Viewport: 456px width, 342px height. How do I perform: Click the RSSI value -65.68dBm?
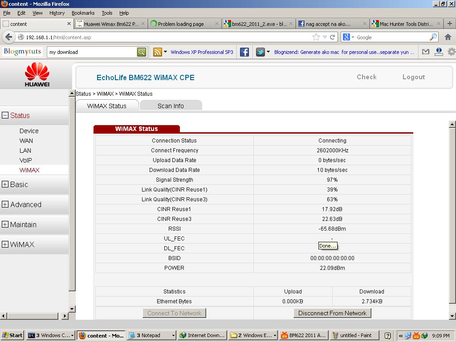coord(332,228)
